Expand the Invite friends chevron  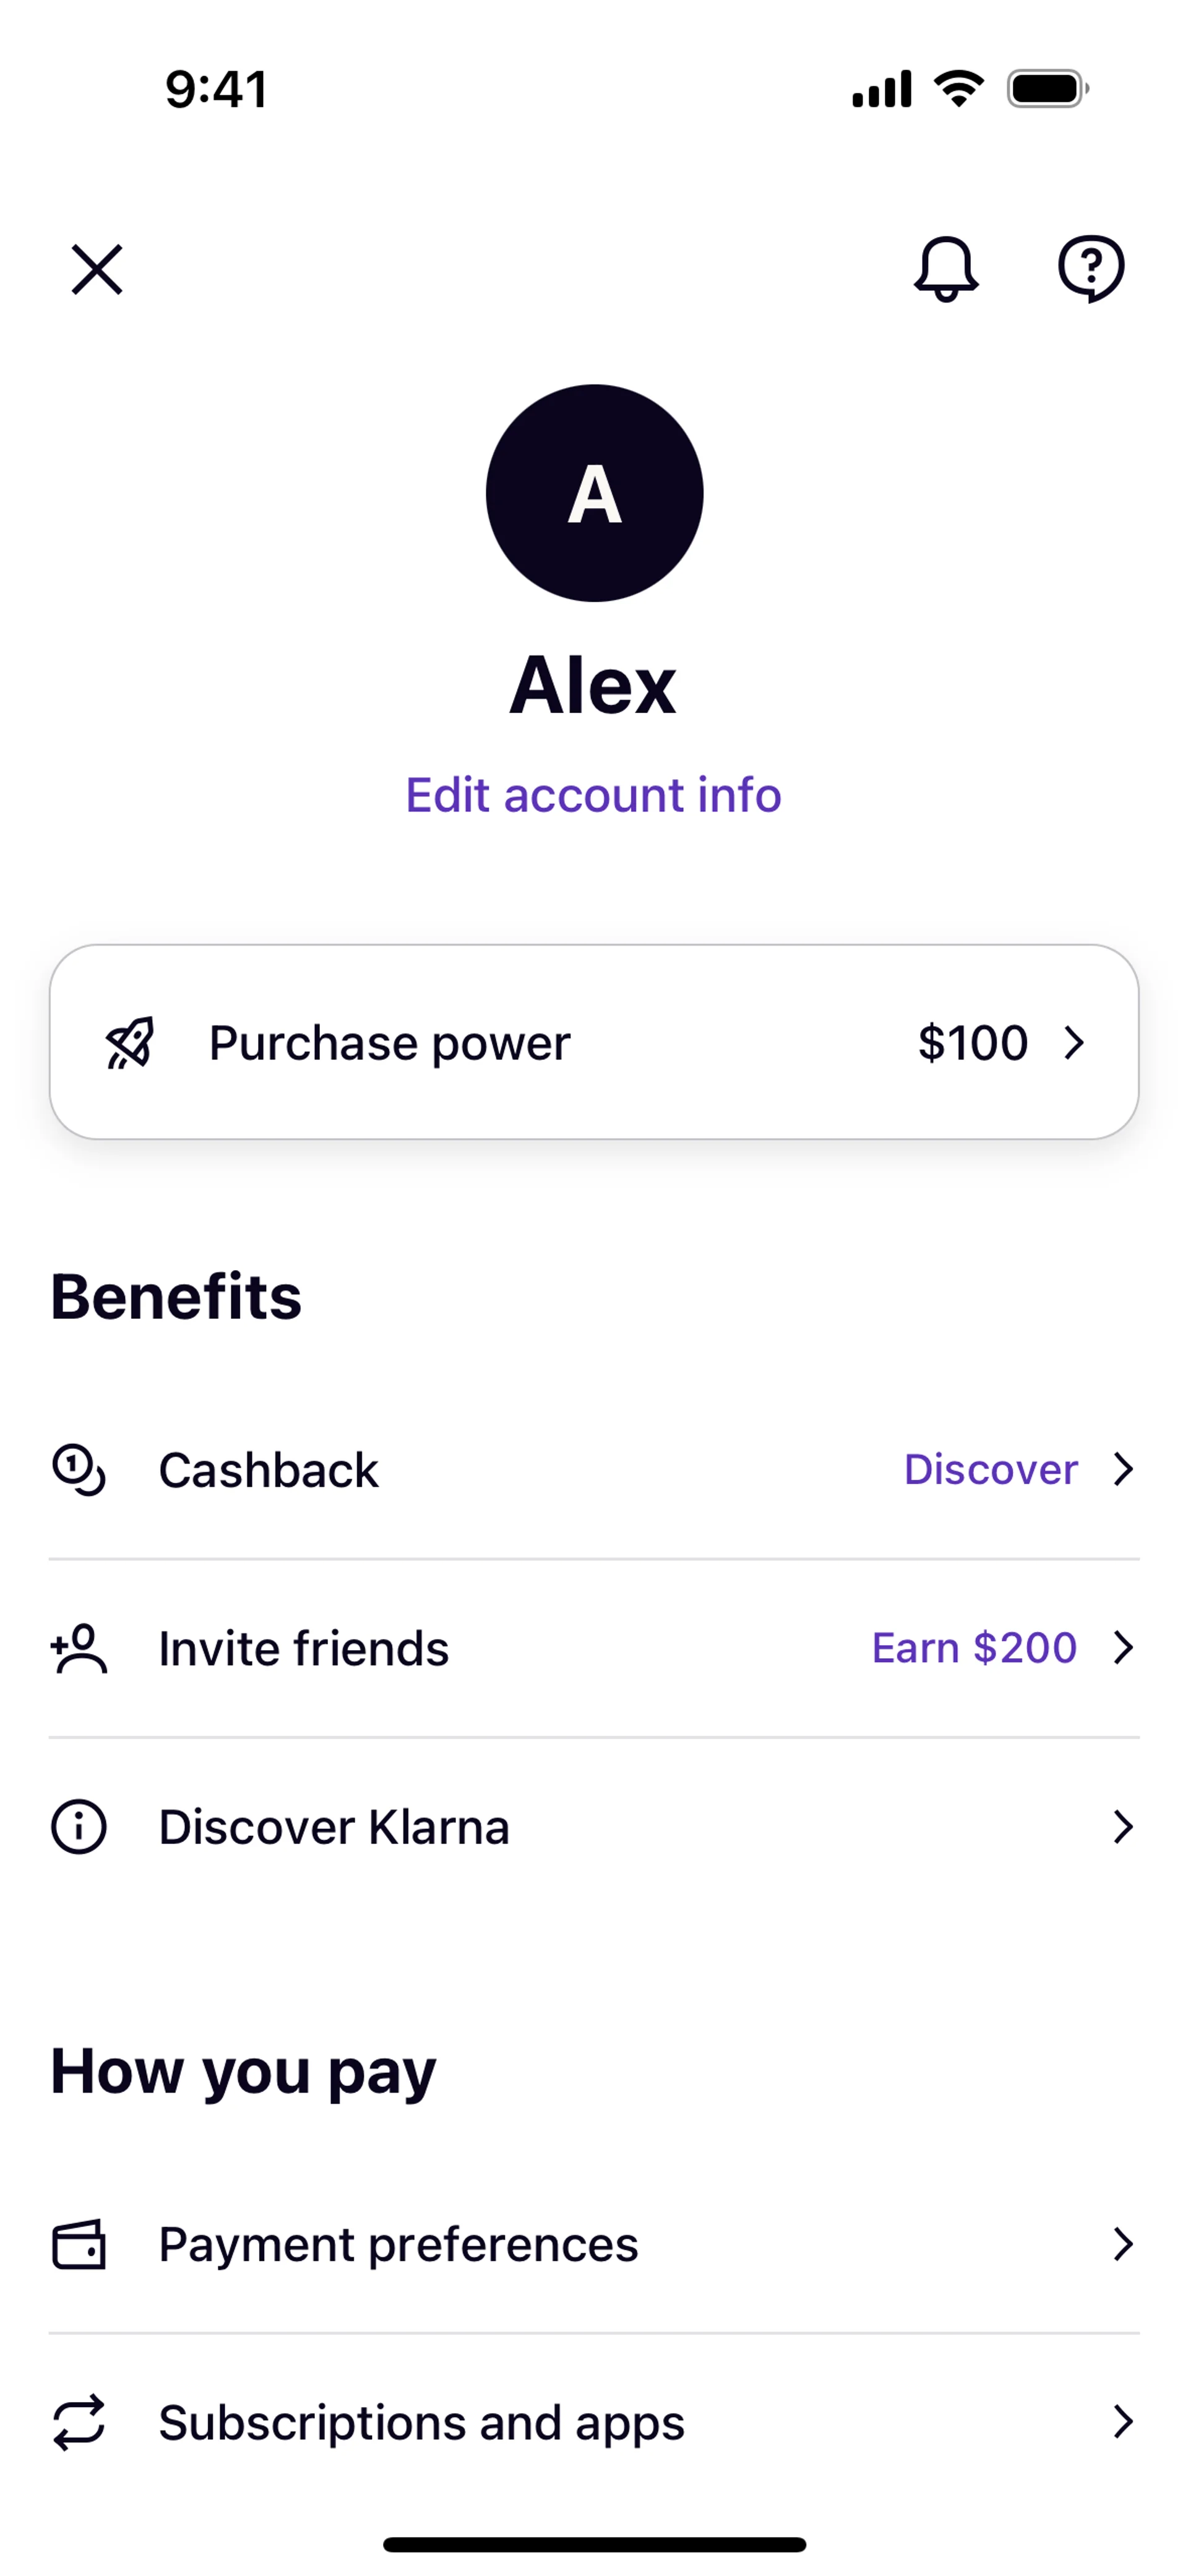point(1124,1647)
